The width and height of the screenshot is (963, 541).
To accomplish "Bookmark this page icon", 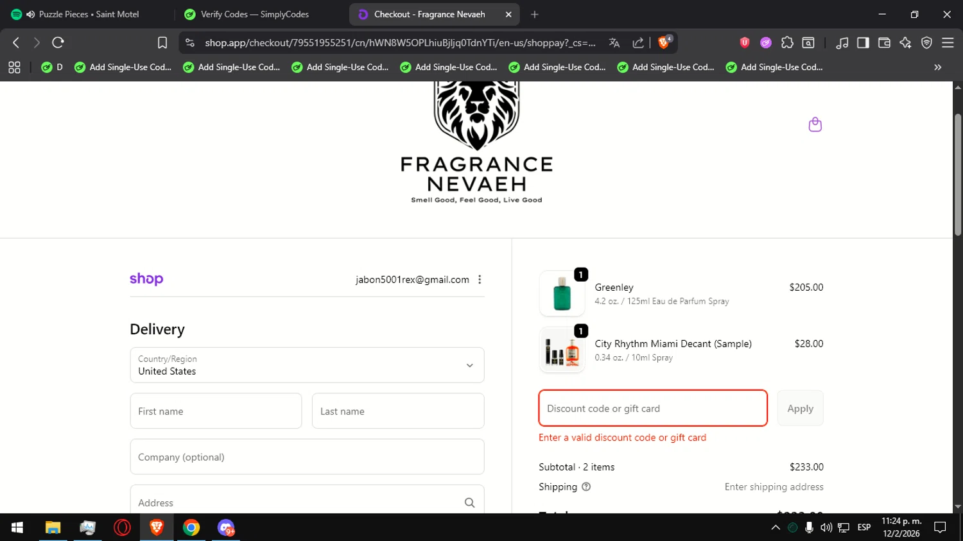I will [x=162, y=42].
